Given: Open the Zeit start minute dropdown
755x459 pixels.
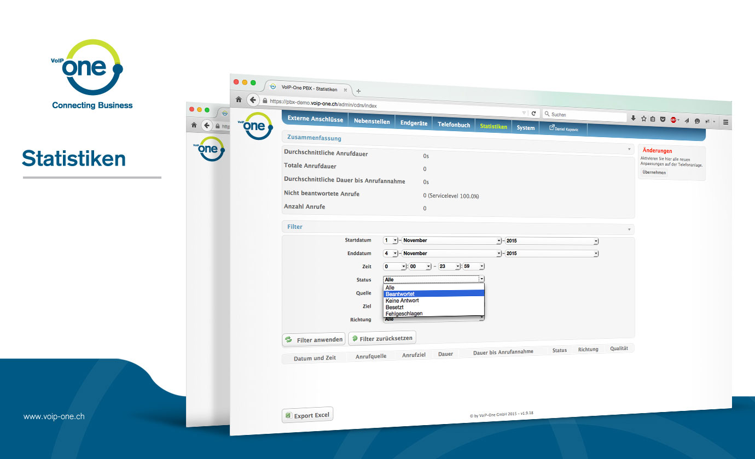Looking at the screenshot, I should tap(420, 267).
